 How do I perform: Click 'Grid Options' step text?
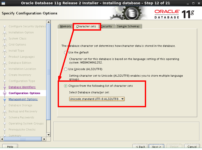tap(17, 45)
